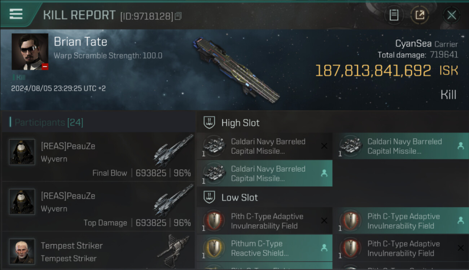This screenshot has height=270, width=469.
Task: Toggle person marker on Pithum Reactive Shield
Action: (x=324, y=248)
